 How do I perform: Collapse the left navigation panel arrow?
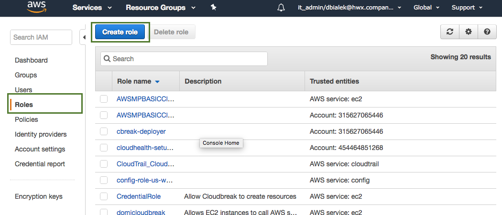(x=83, y=37)
